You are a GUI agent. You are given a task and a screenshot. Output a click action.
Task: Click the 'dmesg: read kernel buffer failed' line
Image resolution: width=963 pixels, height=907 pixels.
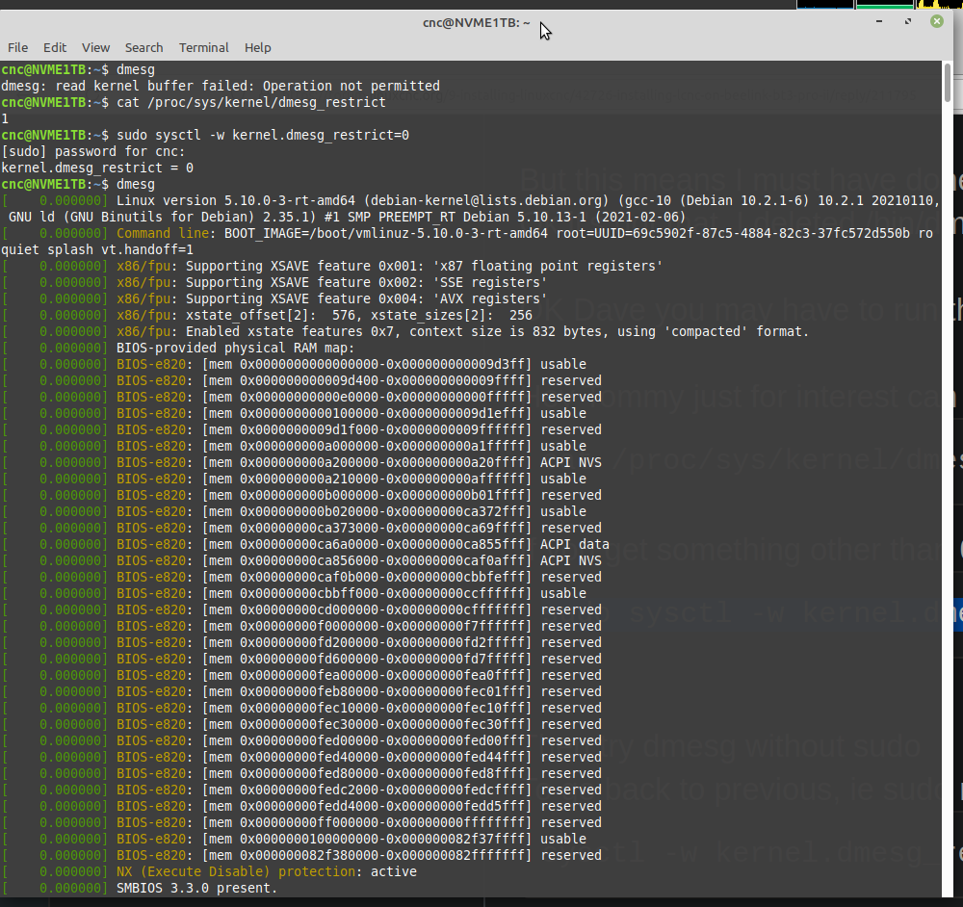(x=221, y=86)
